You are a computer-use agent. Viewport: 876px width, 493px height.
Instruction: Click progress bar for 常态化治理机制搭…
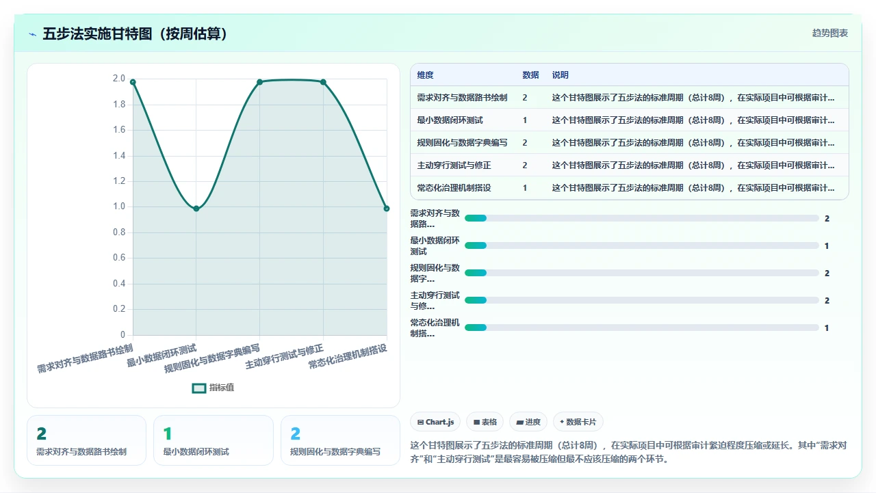coord(642,328)
